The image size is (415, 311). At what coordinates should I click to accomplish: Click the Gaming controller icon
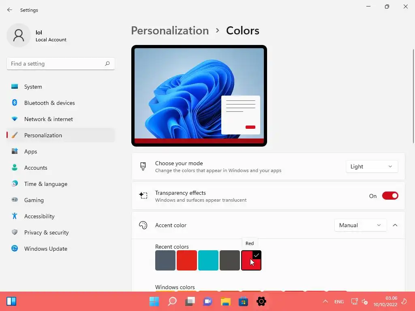pyautogui.click(x=15, y=200)
